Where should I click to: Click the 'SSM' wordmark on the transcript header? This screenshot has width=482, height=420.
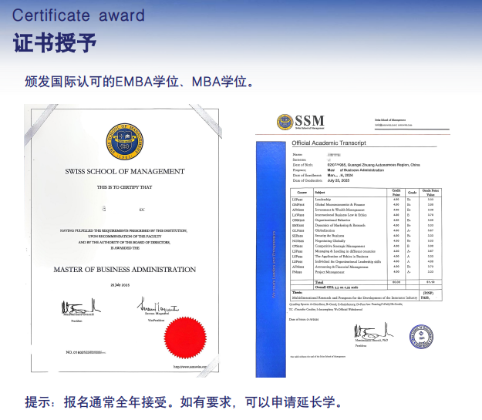click(x=309, y=121)
